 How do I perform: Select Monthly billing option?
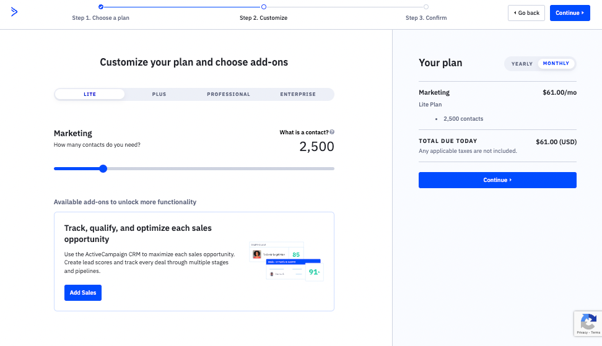[x=556, y=64]
